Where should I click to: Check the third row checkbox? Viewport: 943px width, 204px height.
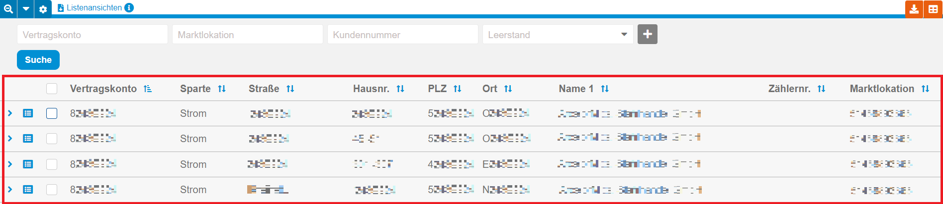52,164
